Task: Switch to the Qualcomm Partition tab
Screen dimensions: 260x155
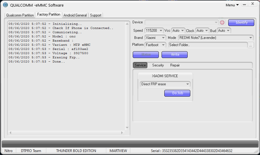Action: [x=20, y=15]
